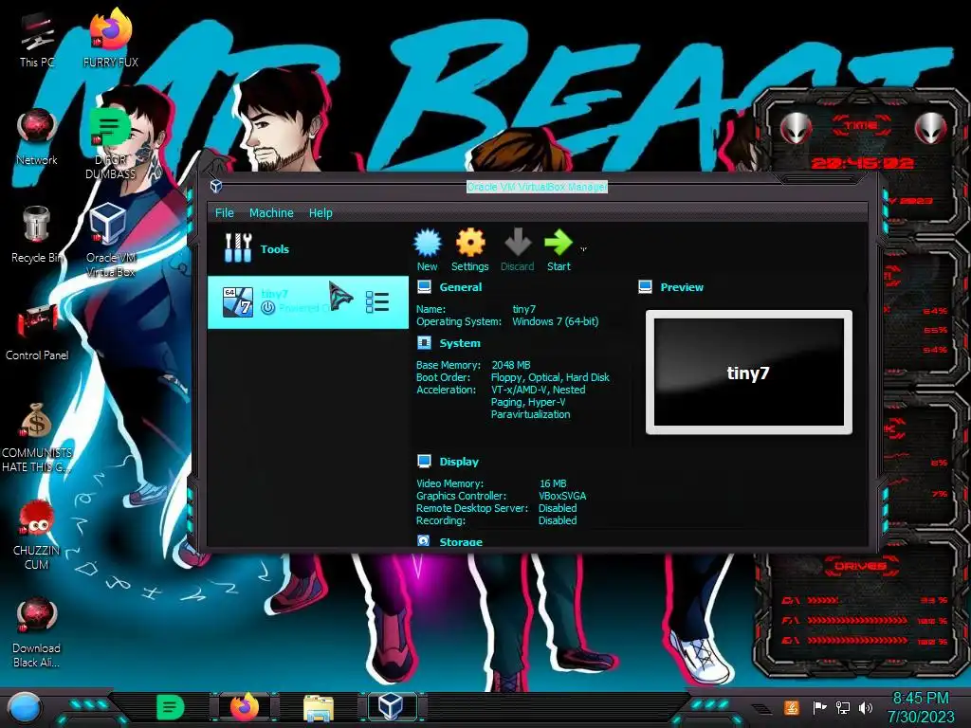Open the Machine menu
This screenshot has height=728, width=971.
pyautogui.click(x=271, y=213)
